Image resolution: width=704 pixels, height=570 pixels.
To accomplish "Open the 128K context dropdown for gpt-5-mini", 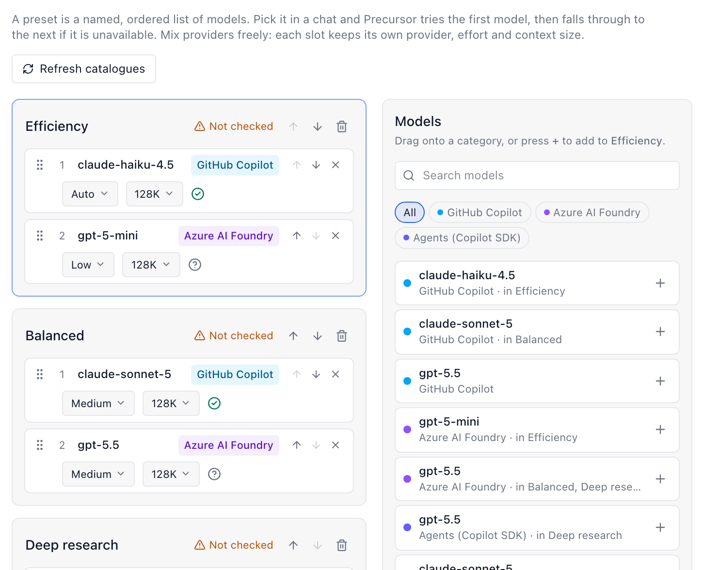I will coord(151,265).
